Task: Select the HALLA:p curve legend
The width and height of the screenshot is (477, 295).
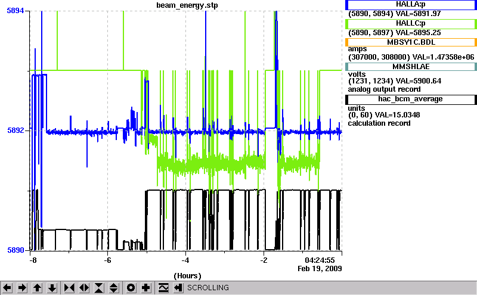Action: (411, 5)
